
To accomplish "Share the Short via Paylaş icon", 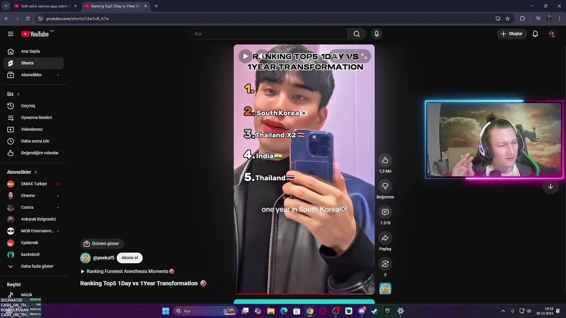I will pos(385,238).
